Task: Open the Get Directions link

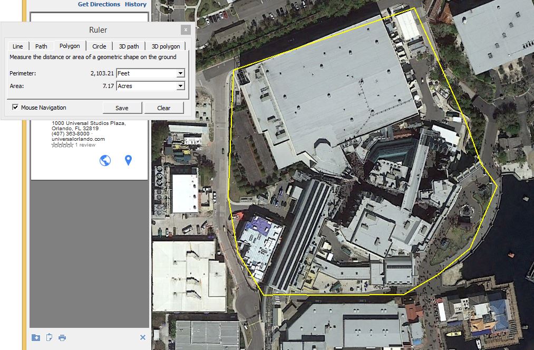Action: (99, 4)
